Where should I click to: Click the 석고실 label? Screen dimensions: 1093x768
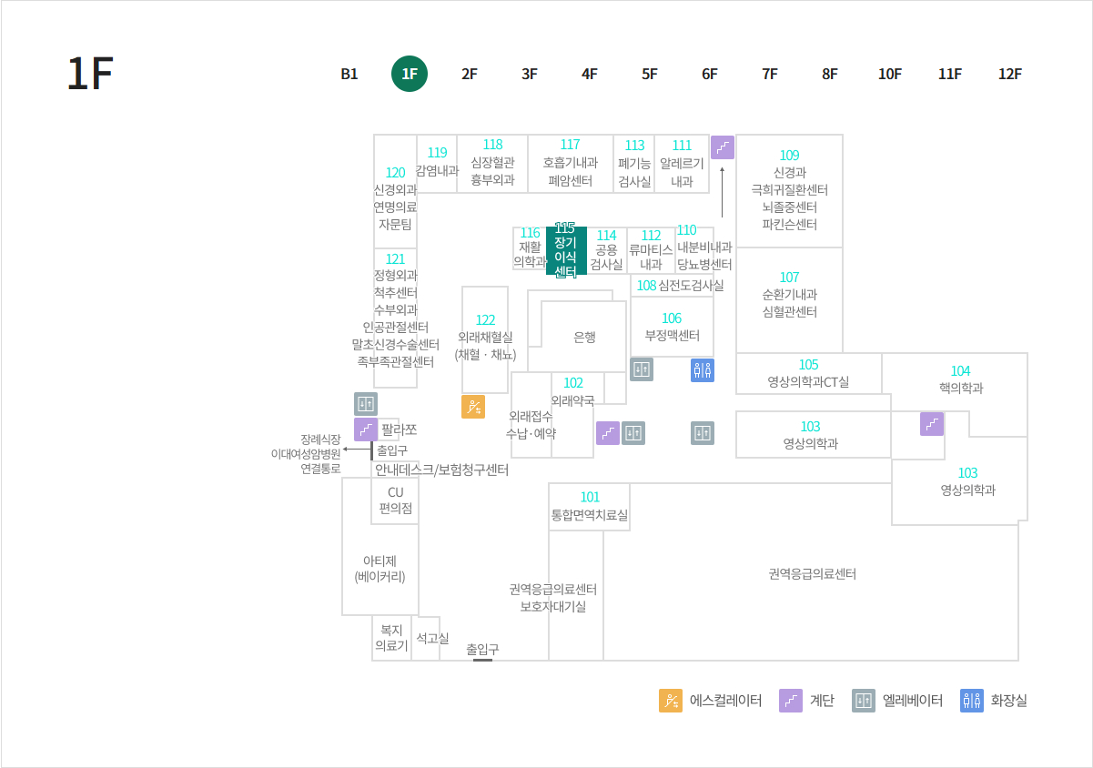tap(432, 638)
